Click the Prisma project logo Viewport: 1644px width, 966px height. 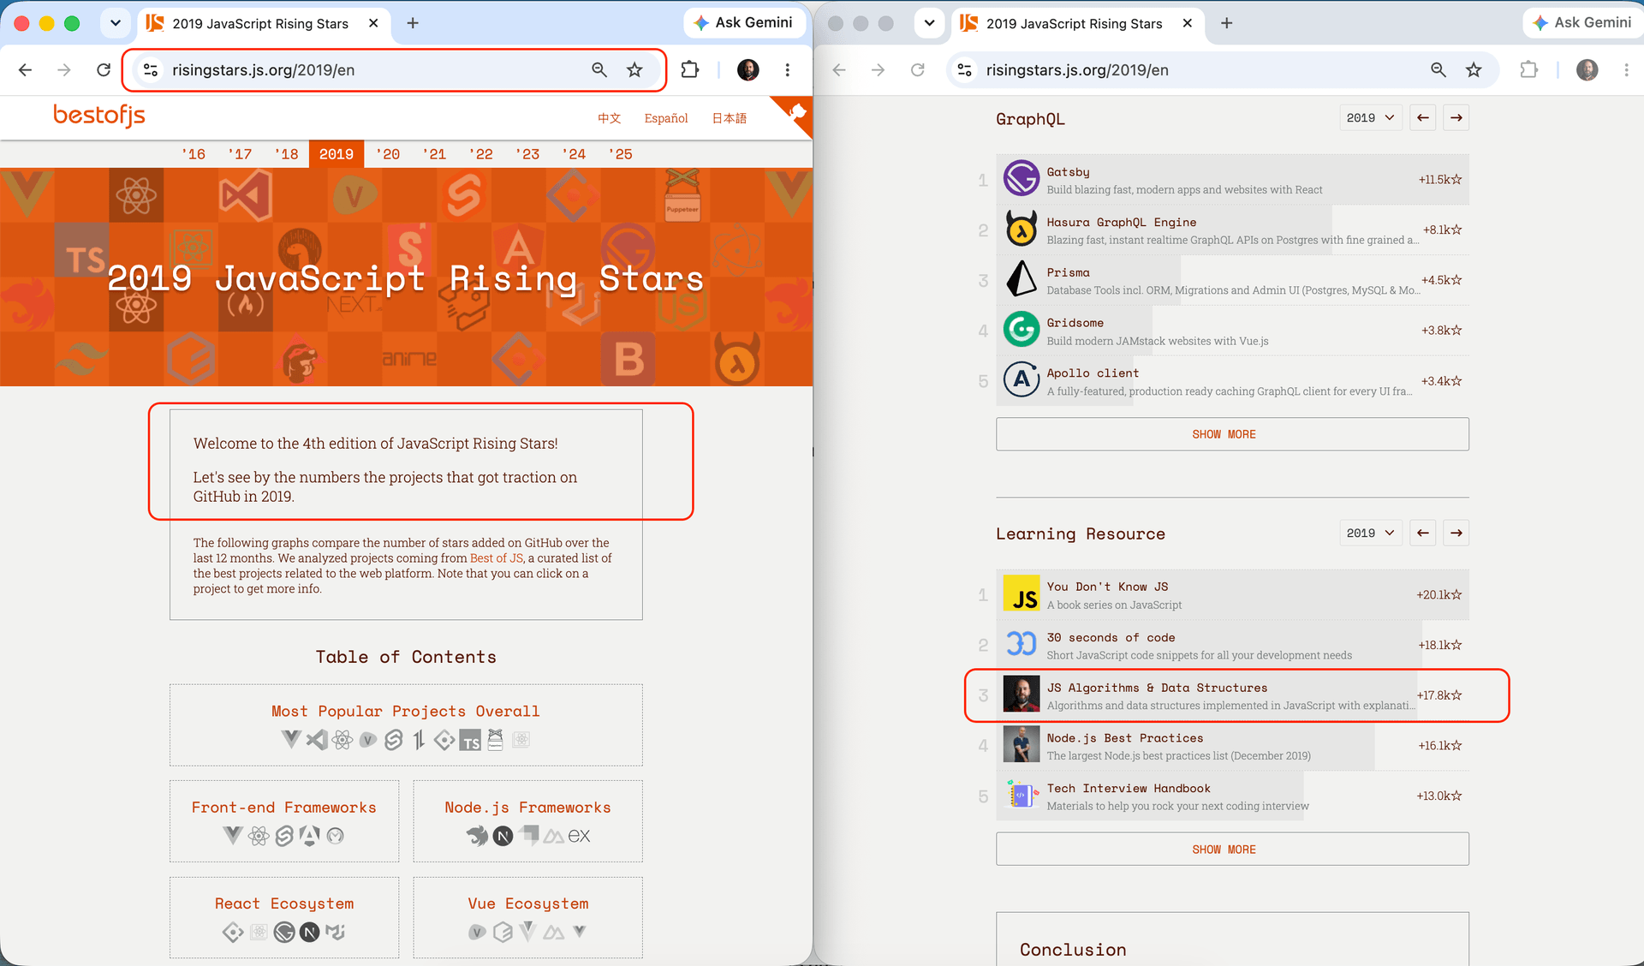point(1022,280)
